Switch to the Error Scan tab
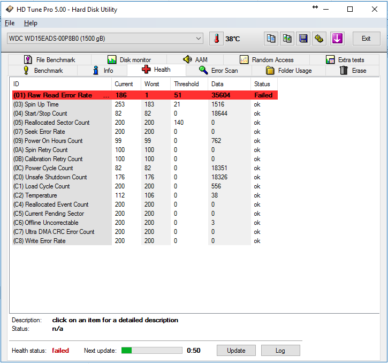The image size is (388, 364). [x=218, y=71]
